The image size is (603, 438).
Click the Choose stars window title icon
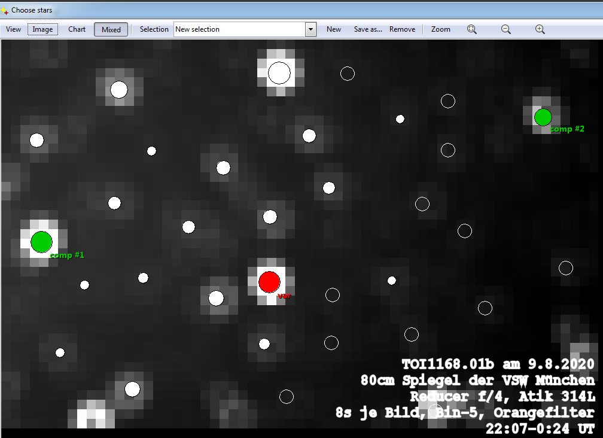pyautogui.click(x=5, y=10)
